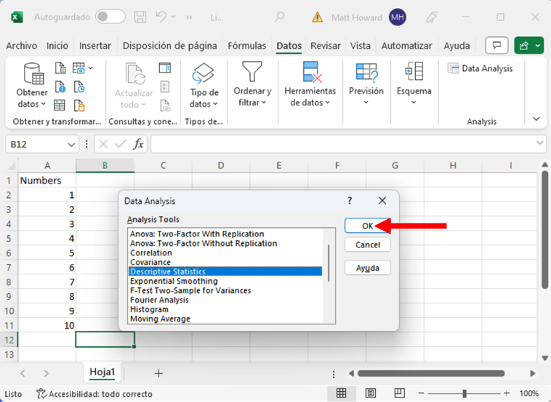Click the Obtener datos icon
This screenshot has width=551, height=402.
pyautogui.click(x=32, y=74)
